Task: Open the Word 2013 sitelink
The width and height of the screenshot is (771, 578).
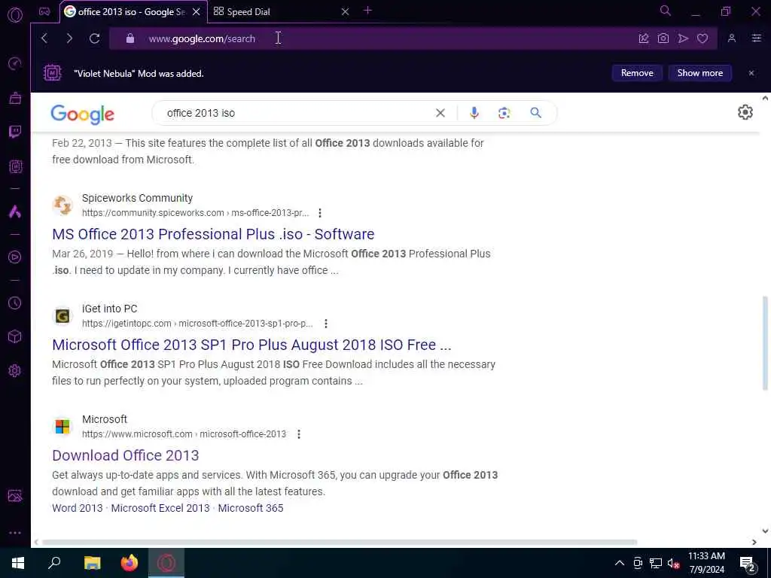Action: pos(78,508)
